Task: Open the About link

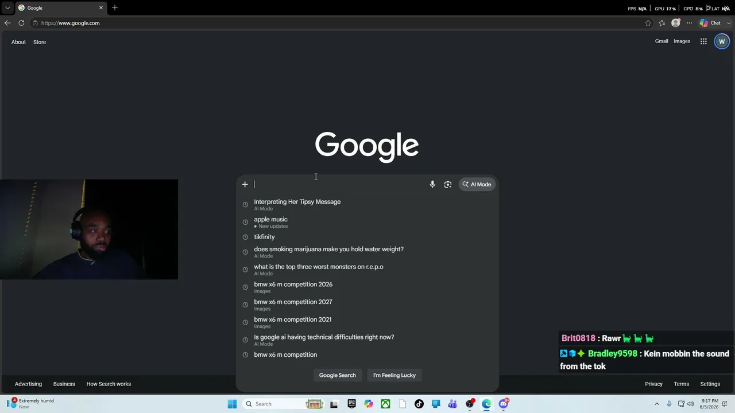Action: coord(18,42)
